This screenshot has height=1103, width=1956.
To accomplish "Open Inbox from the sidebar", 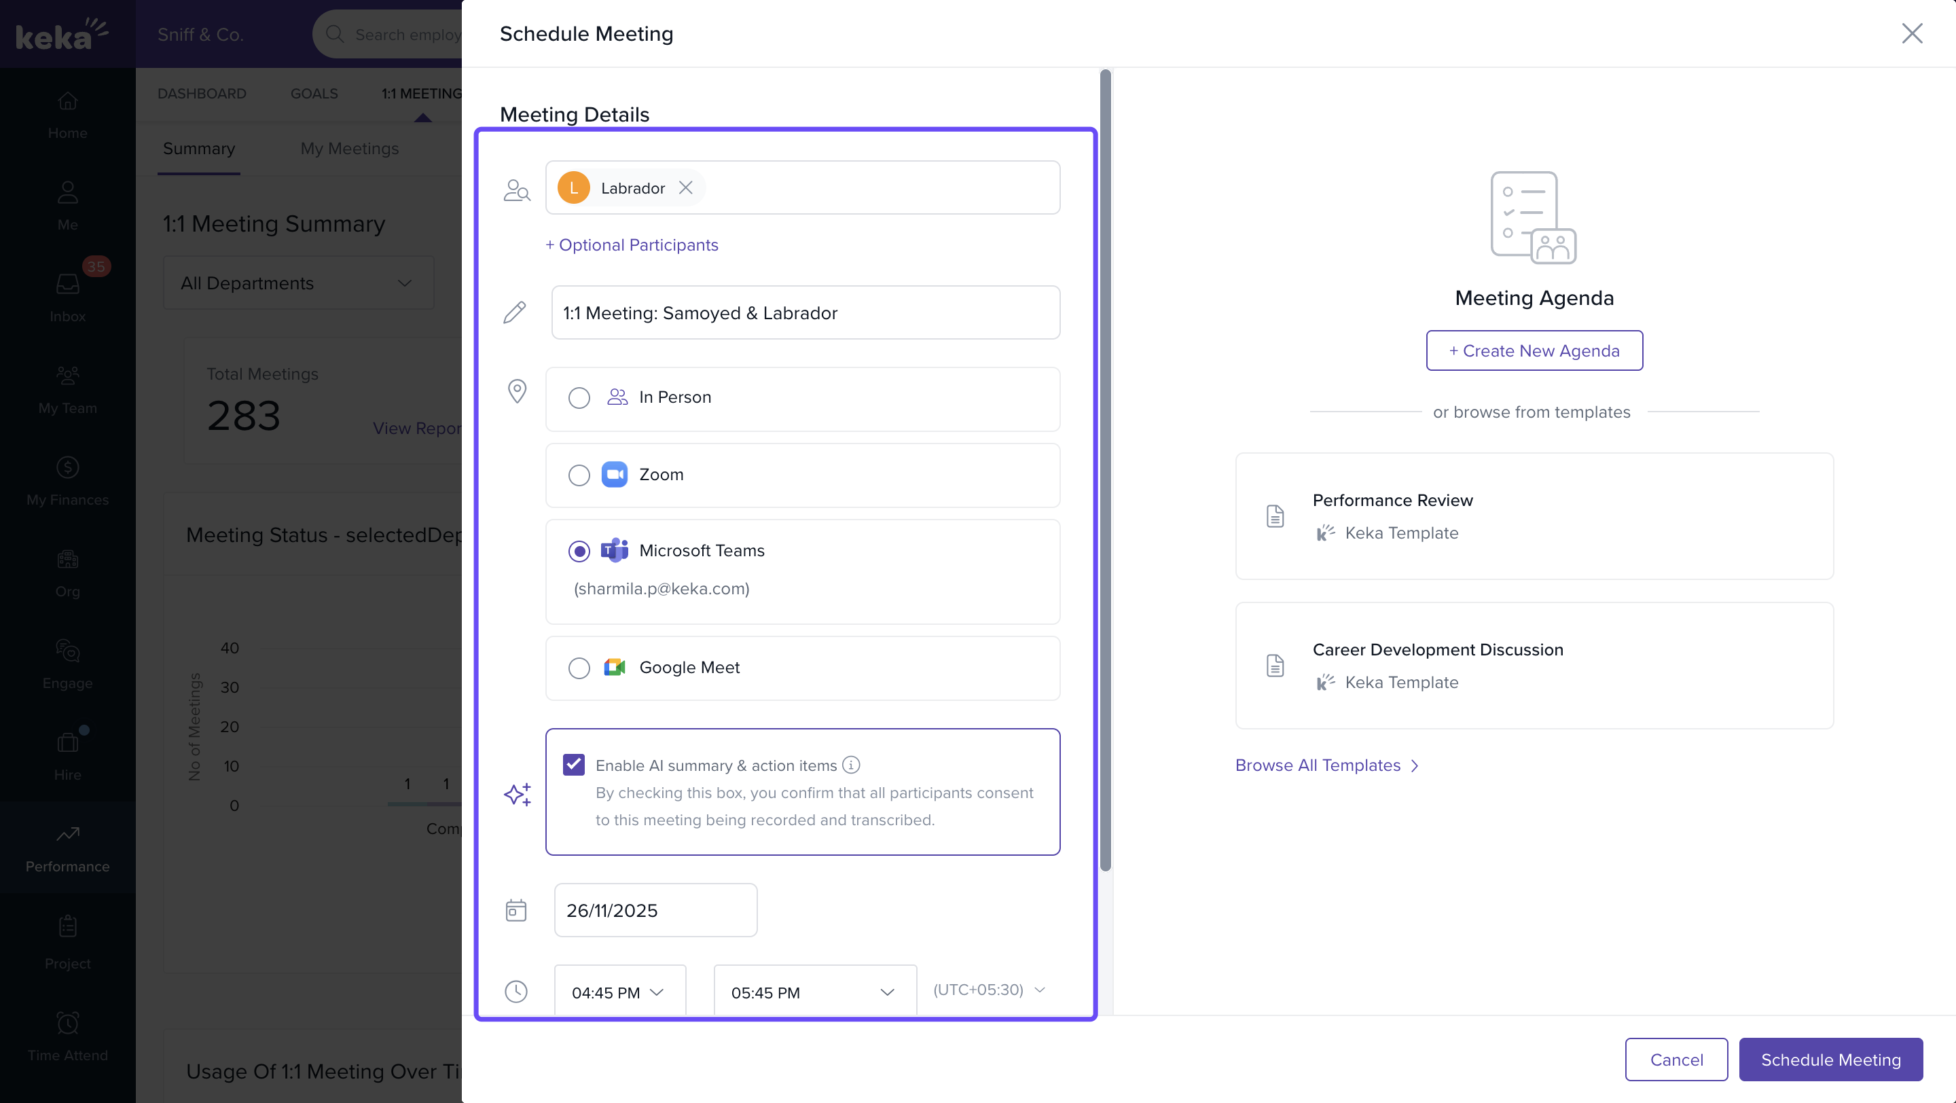I will coord(68,297).
